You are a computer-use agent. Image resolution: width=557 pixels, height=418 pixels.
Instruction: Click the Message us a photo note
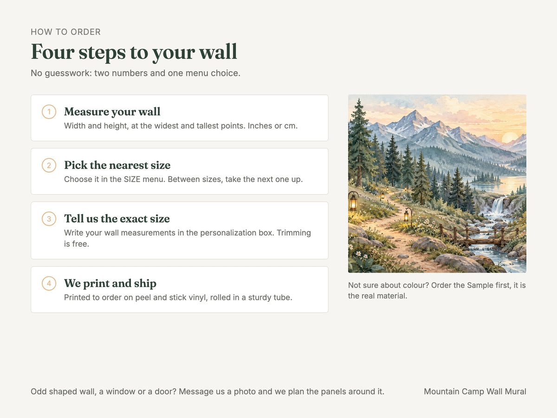click(x=207, y=392)
